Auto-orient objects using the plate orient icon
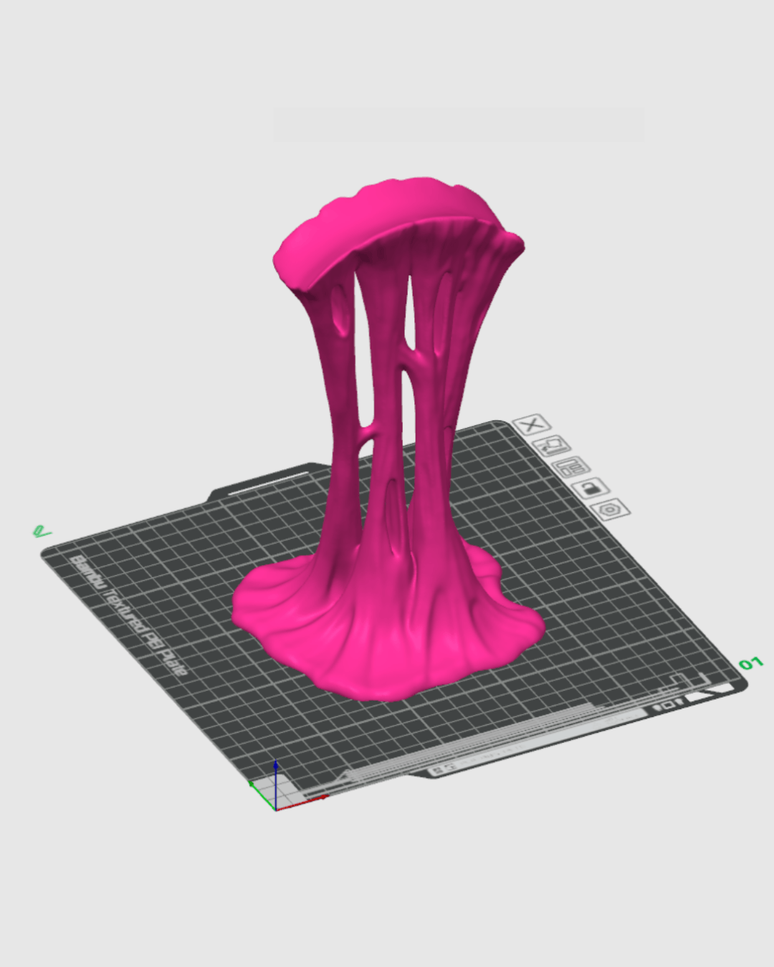Viewport: 774px width, 967px height. tap(552, 446)
